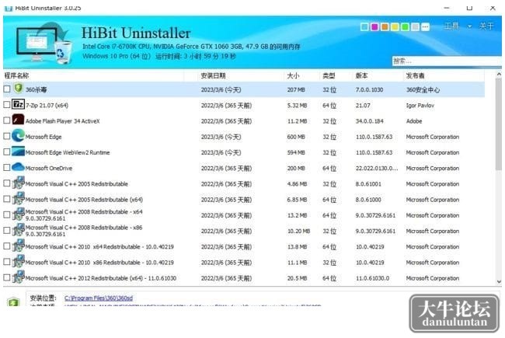Expand the 工具 menu dropdown arrow
This screenshot has height=338, width=505.
[x=469, y=26]
